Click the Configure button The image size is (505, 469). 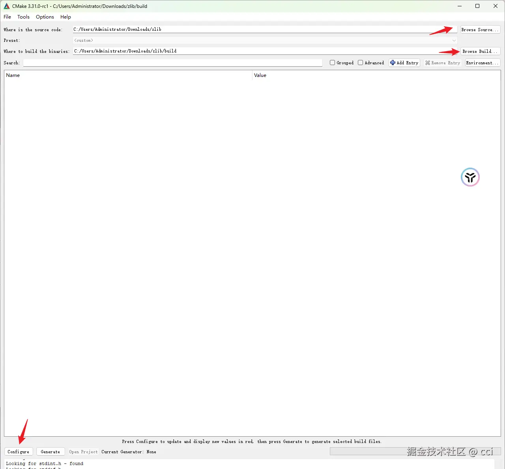click(x=18, y=452)
